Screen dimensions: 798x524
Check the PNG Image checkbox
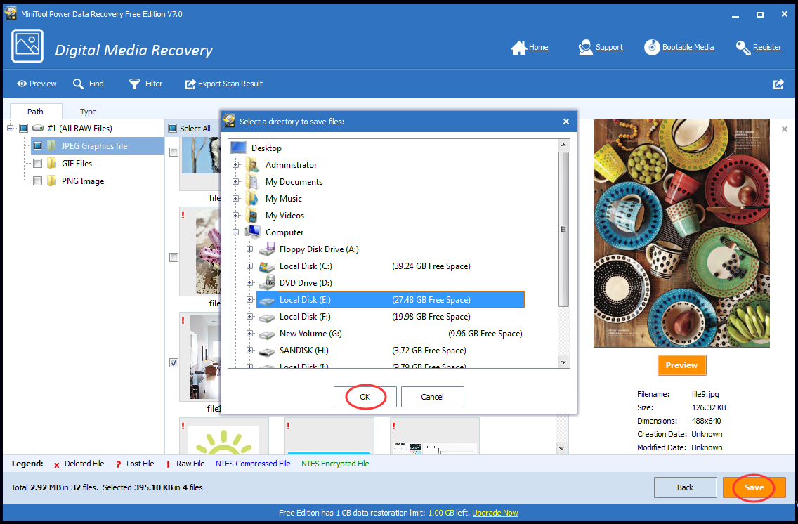point(38,181)
